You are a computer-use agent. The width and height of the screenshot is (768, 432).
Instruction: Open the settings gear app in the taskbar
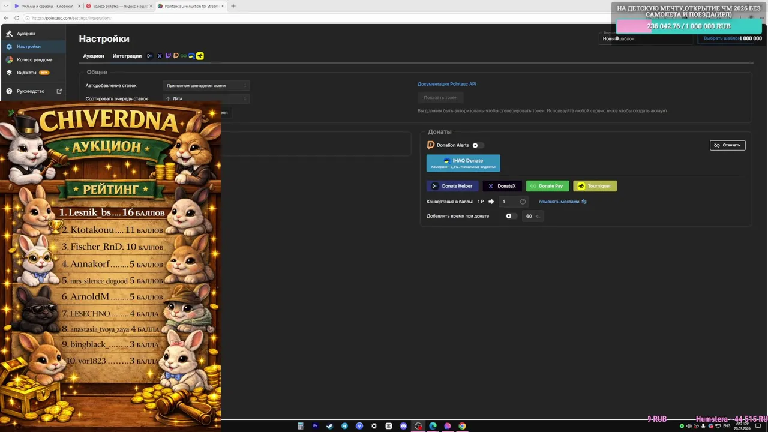[374, 426]
